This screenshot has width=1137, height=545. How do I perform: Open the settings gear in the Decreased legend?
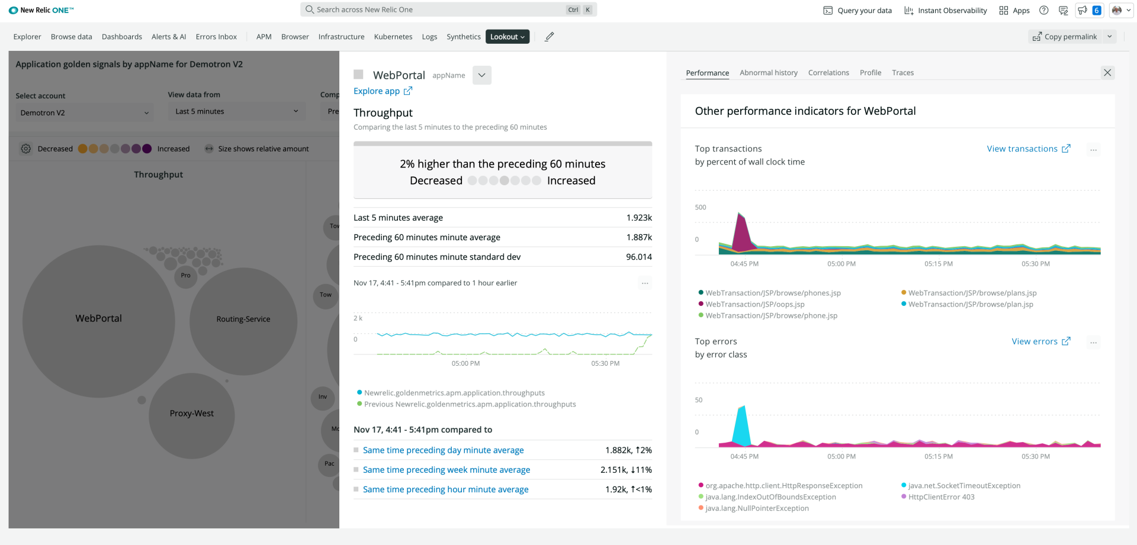26,149
